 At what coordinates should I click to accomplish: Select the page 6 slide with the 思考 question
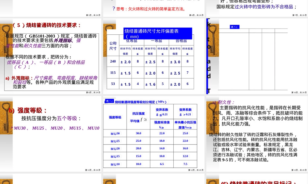pyautogui.click(x=154, y=8)
